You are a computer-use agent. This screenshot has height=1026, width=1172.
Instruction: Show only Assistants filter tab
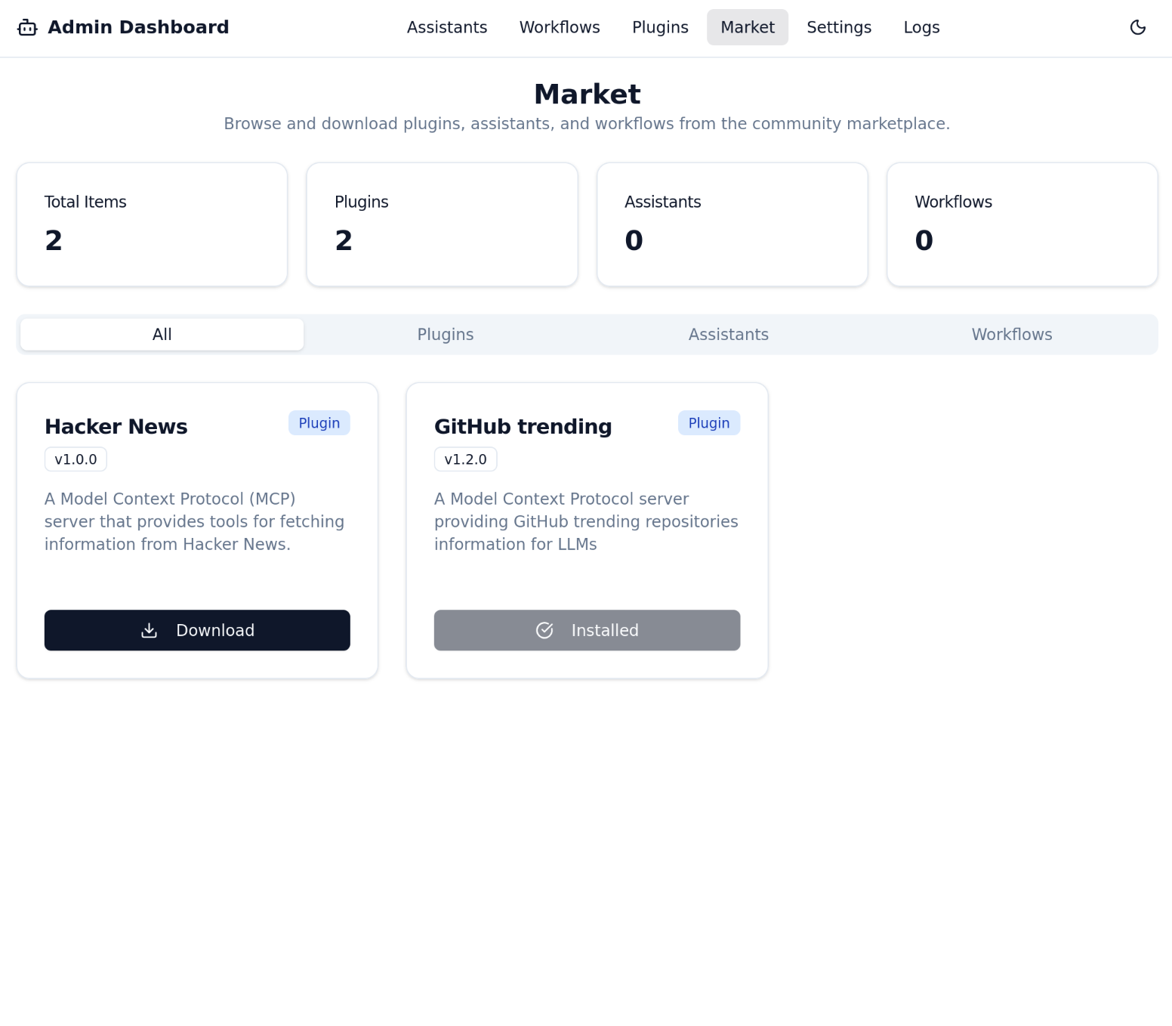coord(728,335)
